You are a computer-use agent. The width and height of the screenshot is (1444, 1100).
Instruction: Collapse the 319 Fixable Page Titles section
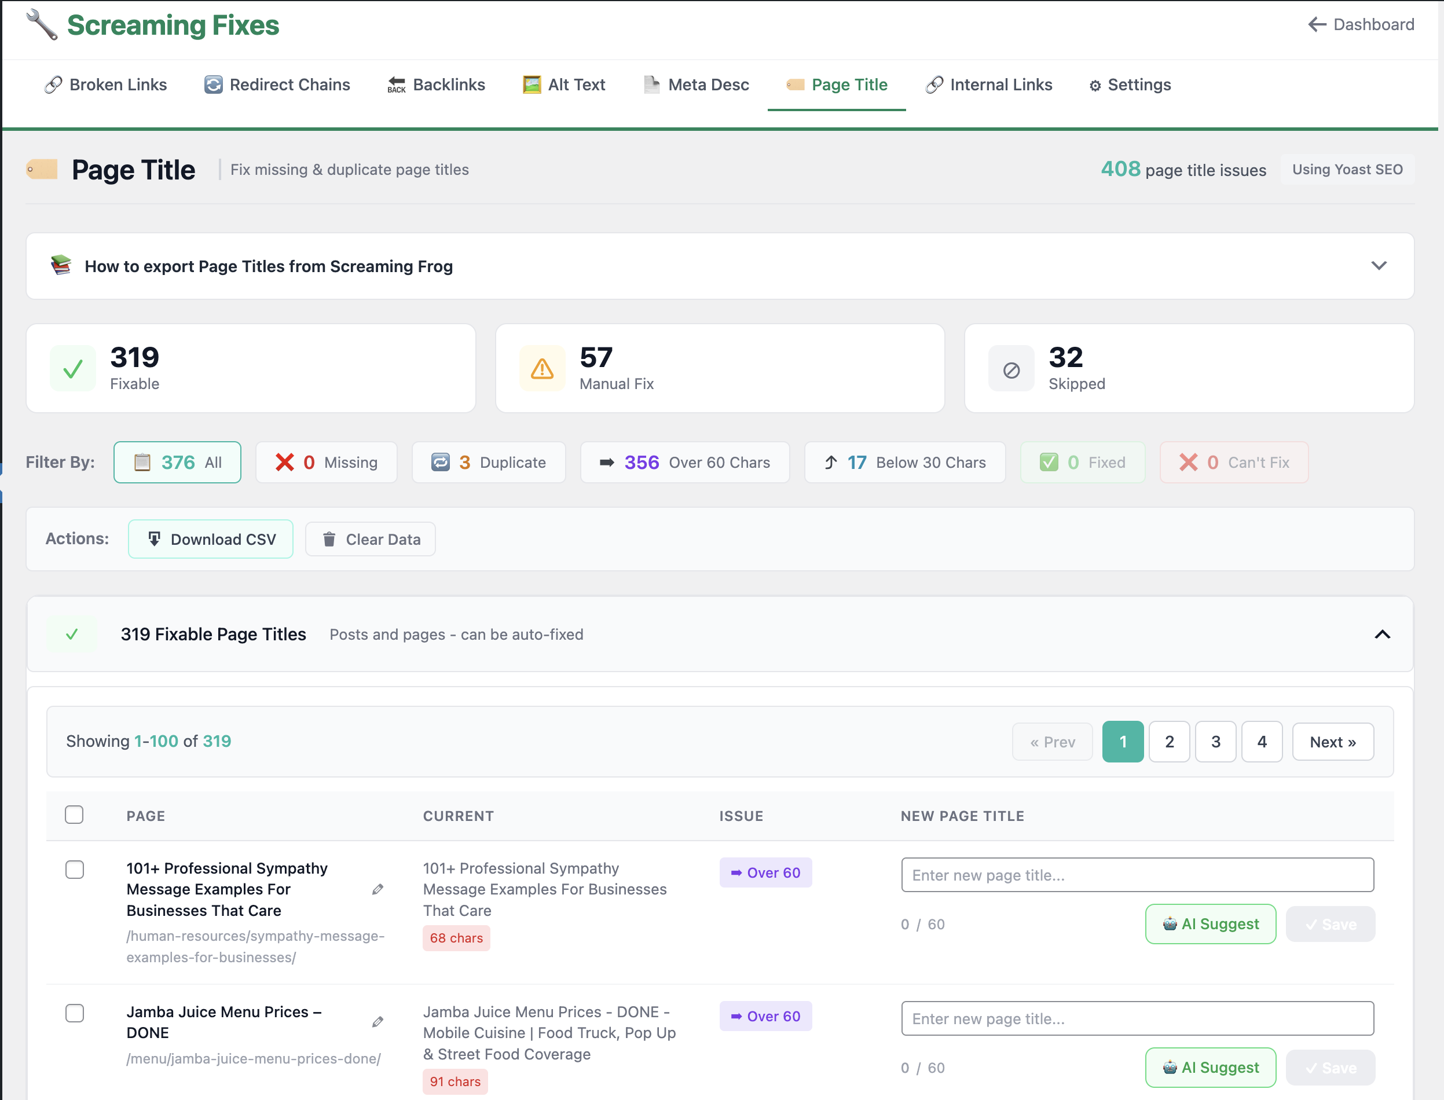1383,634
